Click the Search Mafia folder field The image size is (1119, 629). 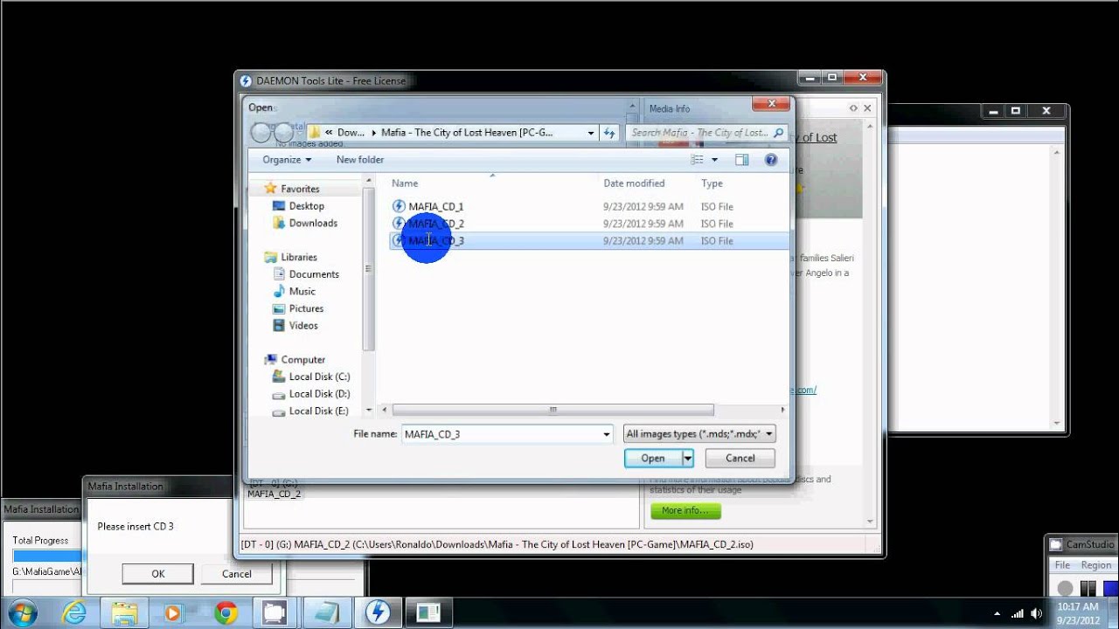pyautogui.click(x=705, y=133)
